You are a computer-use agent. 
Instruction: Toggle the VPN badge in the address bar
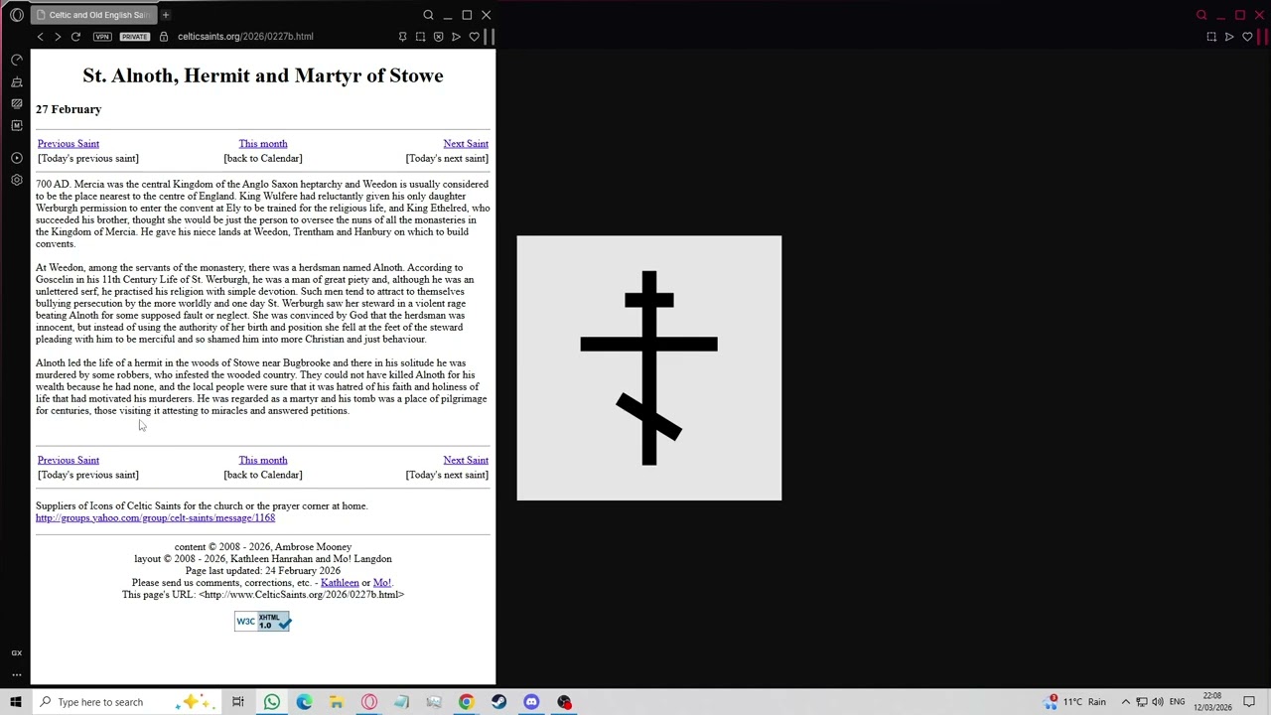pyautogui.click(x=102, y=37)
